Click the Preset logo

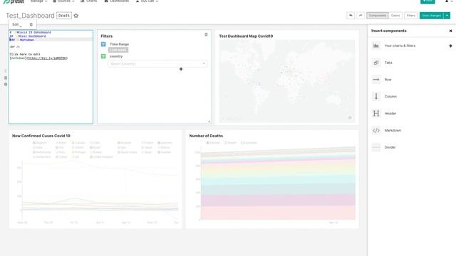(14, 1)
